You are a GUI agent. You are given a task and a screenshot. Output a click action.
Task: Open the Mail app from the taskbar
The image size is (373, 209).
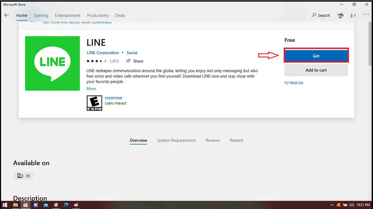point(46,205)
